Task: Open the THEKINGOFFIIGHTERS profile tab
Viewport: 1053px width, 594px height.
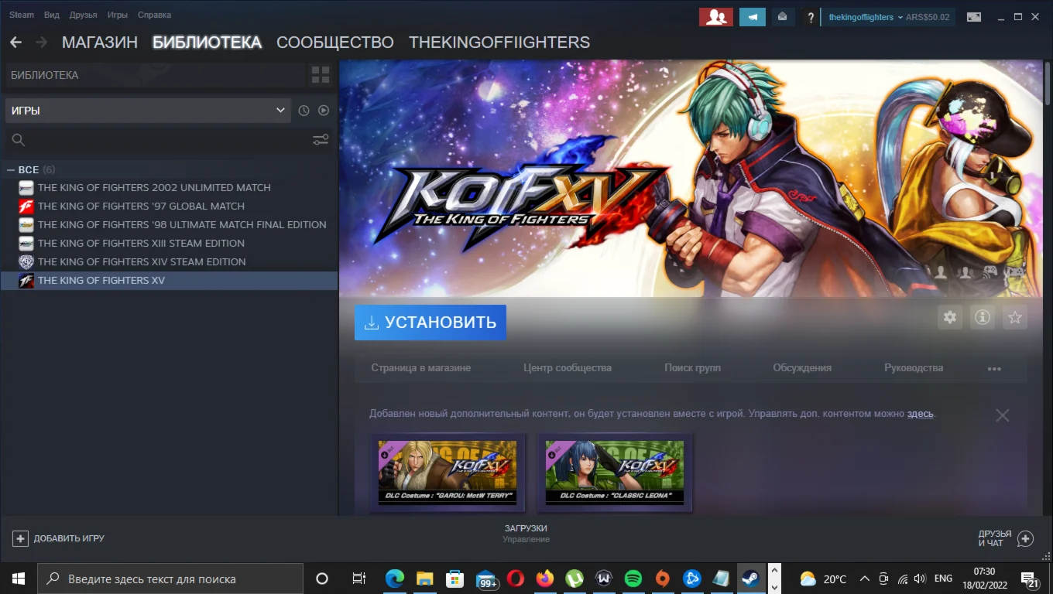Action: pos(499,43)
